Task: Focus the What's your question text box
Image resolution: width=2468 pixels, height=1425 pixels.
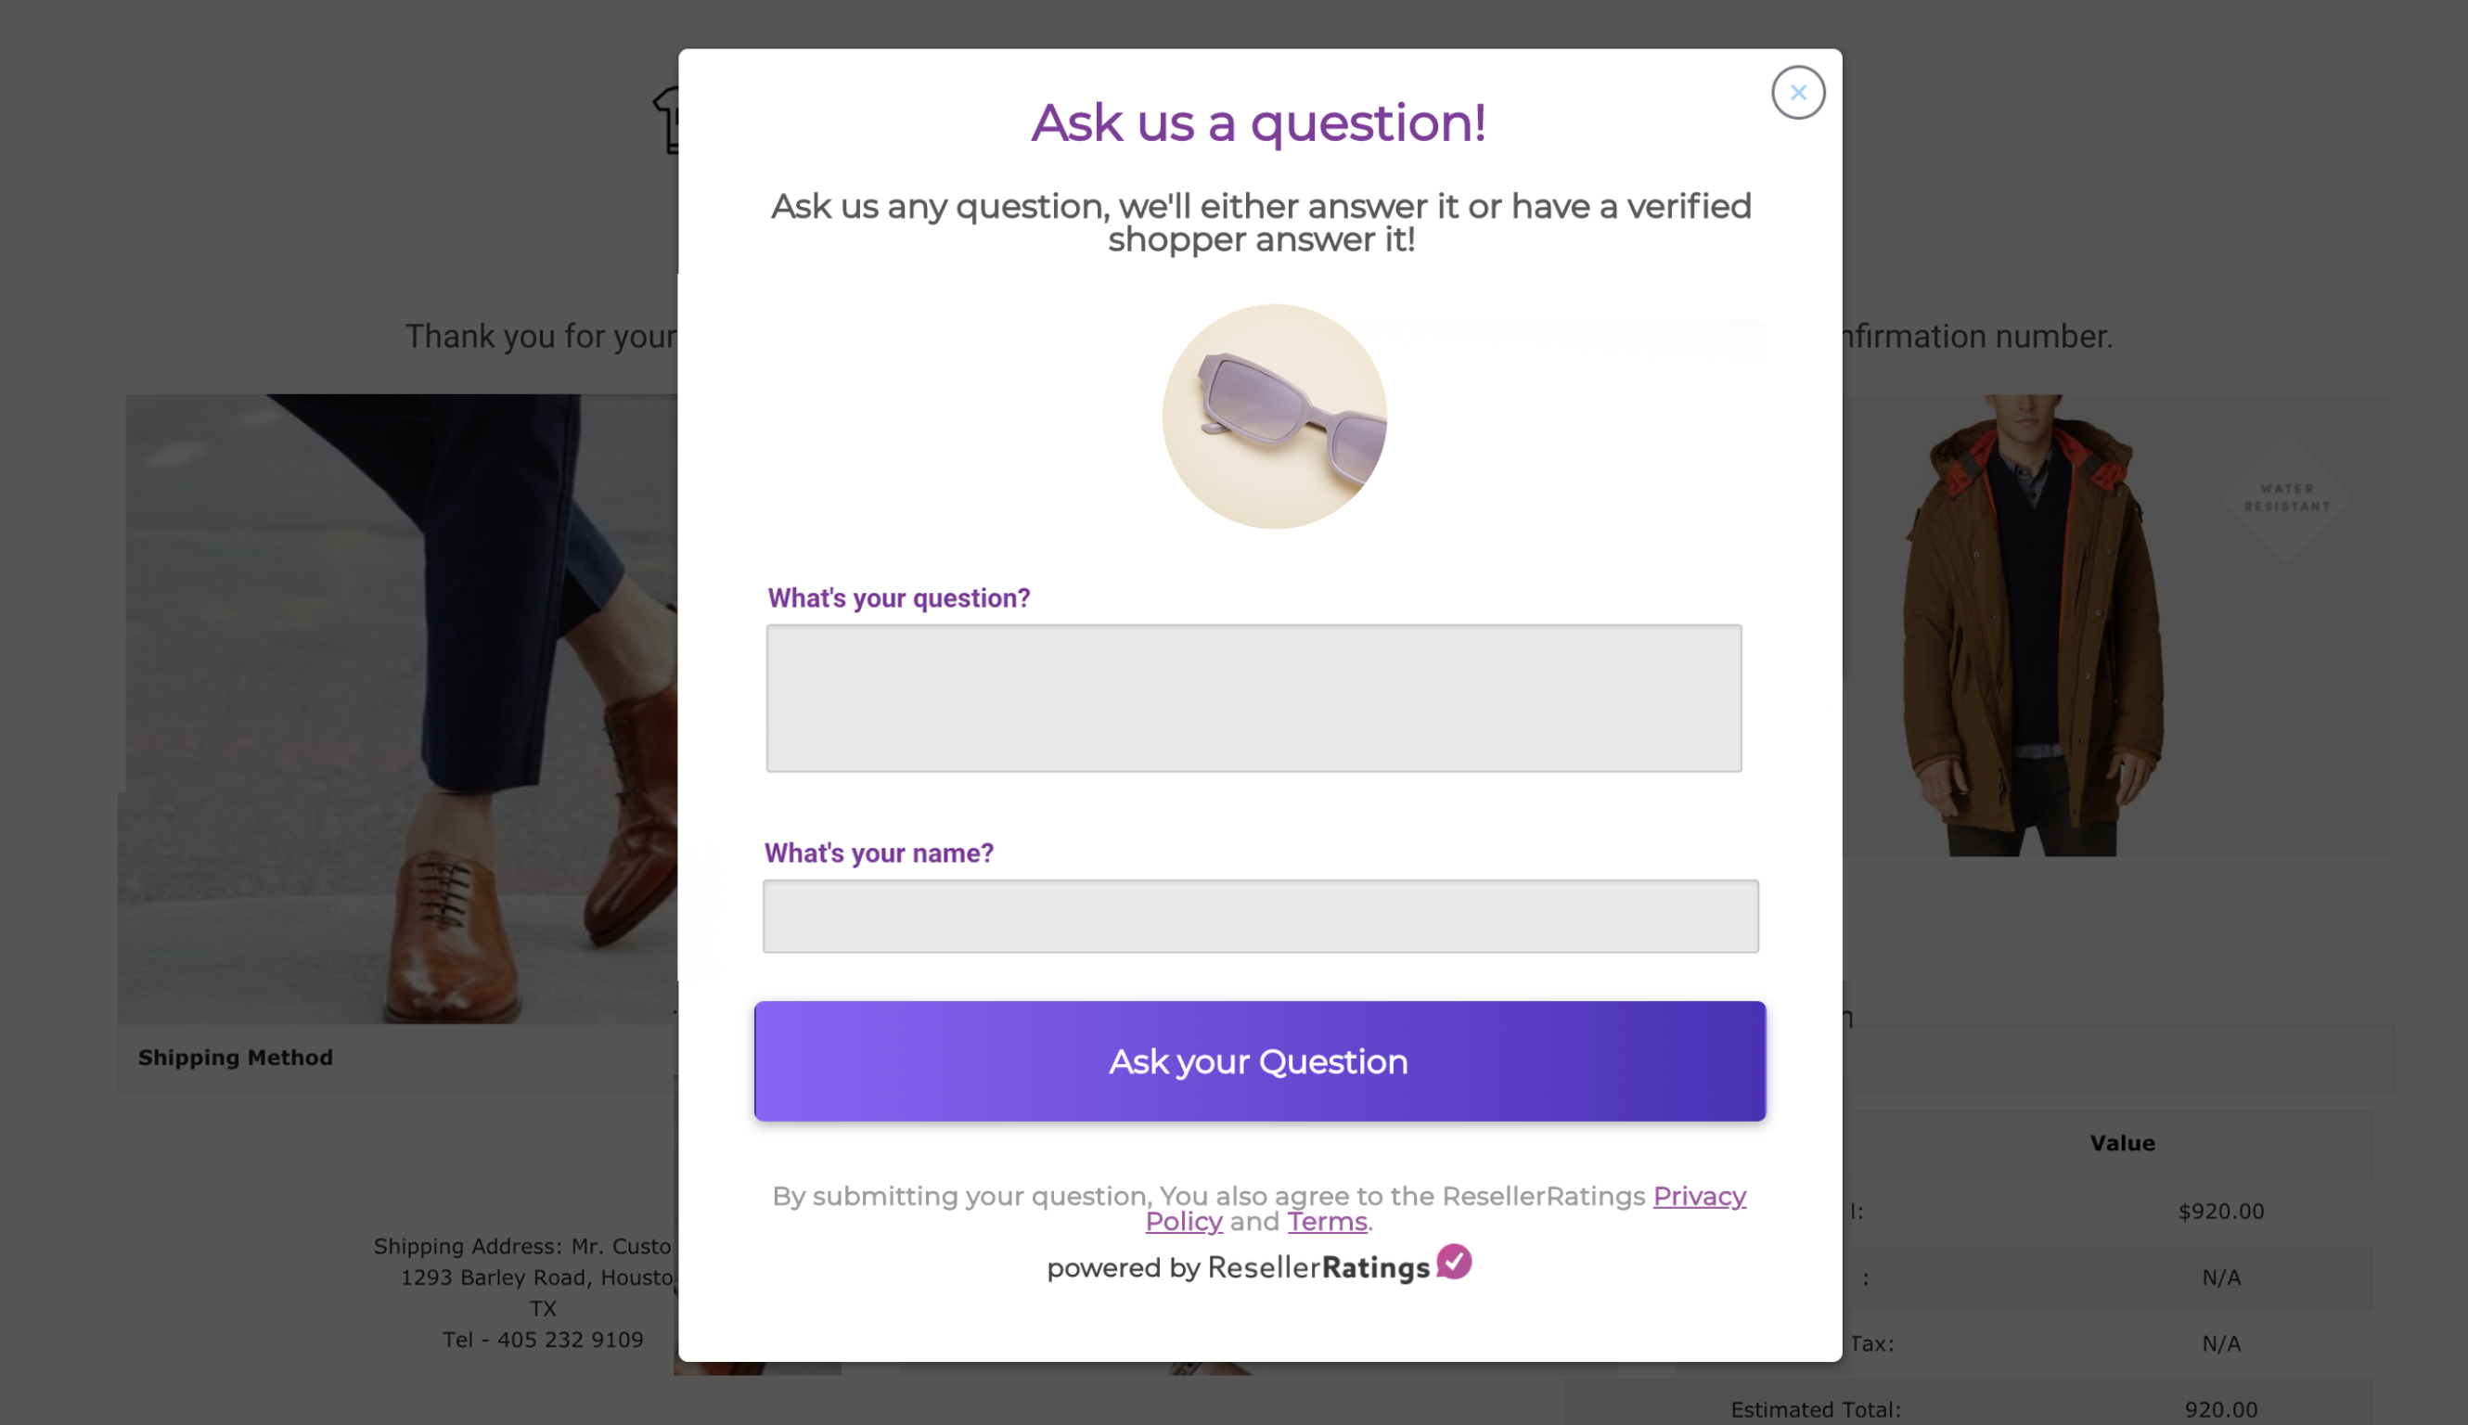Action: pos(1253,698)
